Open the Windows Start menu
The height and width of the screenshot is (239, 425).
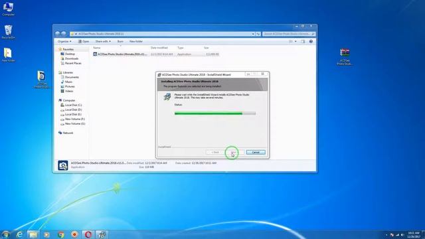[x=6, y=234]
